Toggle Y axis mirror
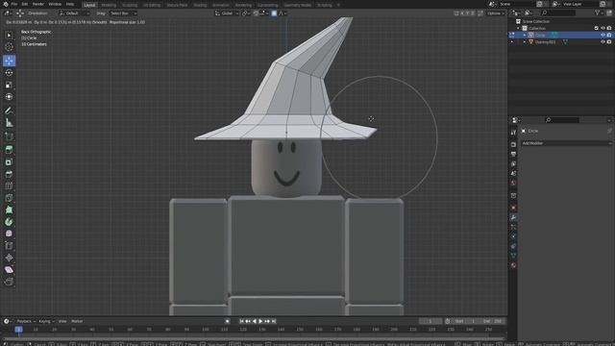 (x=467, y=13)
